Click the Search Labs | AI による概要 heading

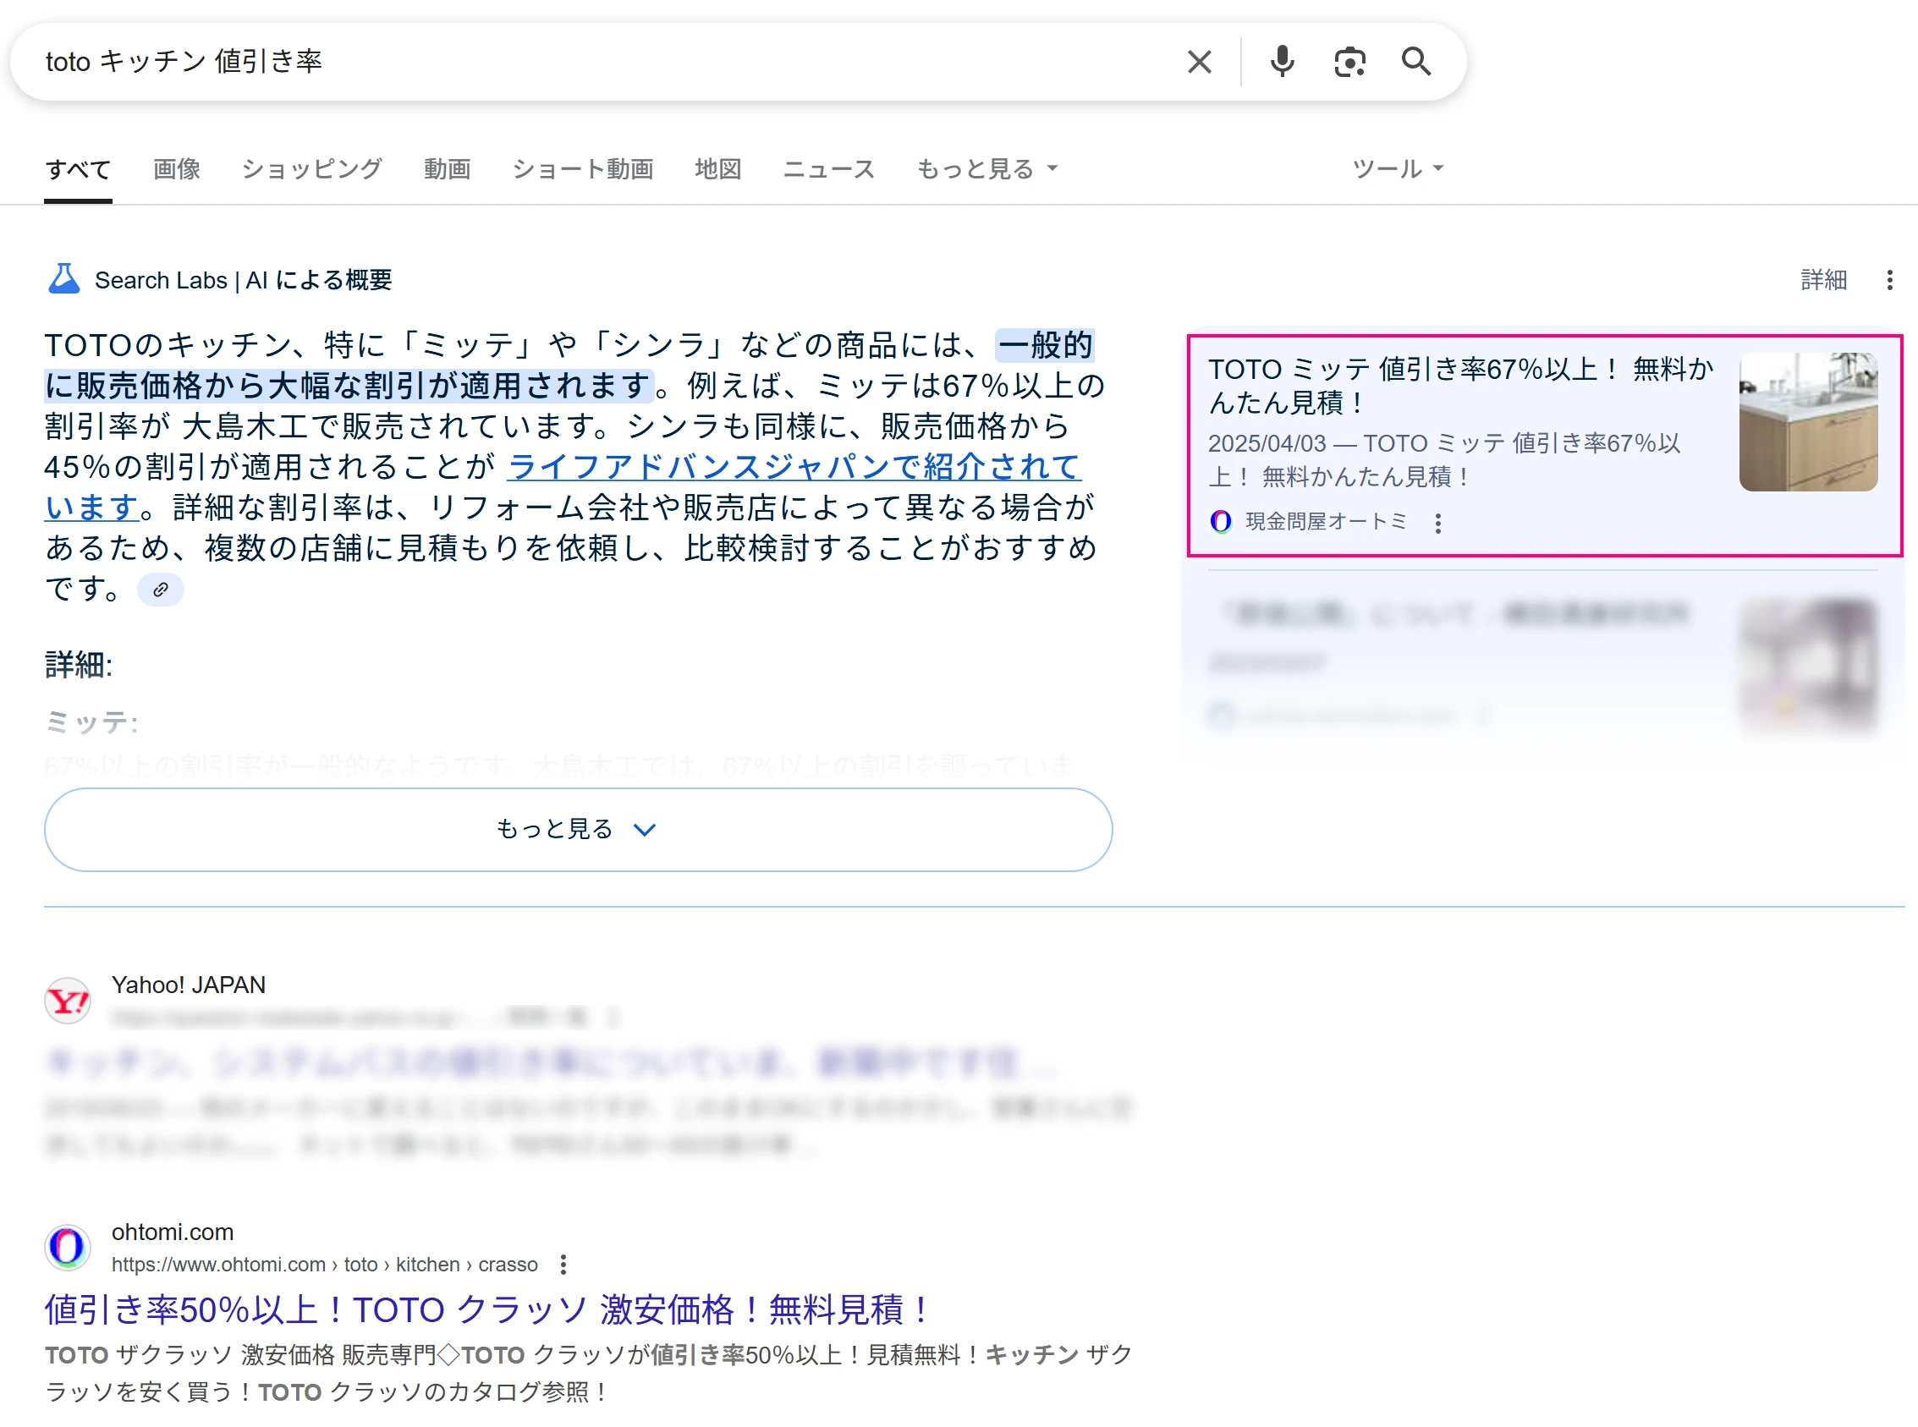click(243, 280)
